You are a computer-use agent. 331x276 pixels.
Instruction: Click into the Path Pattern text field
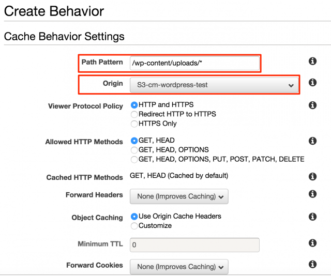pos(194,63)
